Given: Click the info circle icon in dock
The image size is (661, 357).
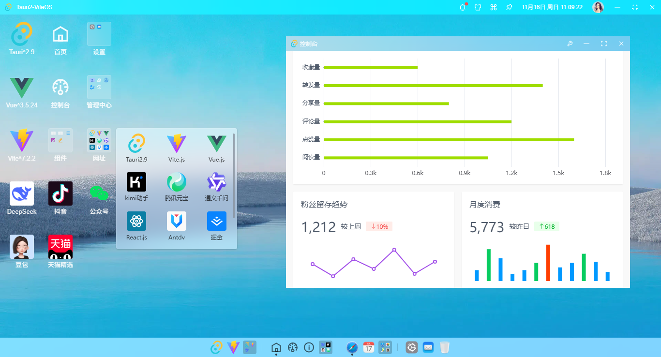Looking at the screenshot, I should click(309, 347).
